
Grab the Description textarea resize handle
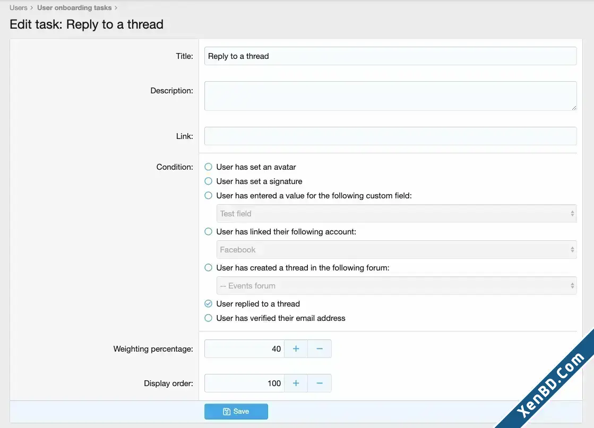click(574, 108)
